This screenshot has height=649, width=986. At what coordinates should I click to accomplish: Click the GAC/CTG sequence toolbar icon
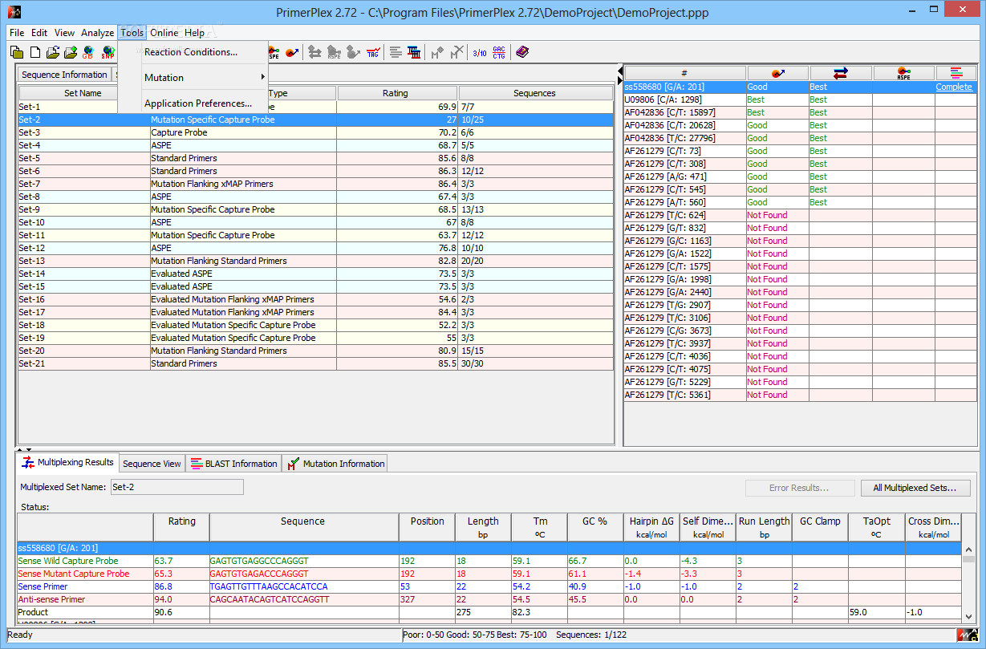coord(499,53)
